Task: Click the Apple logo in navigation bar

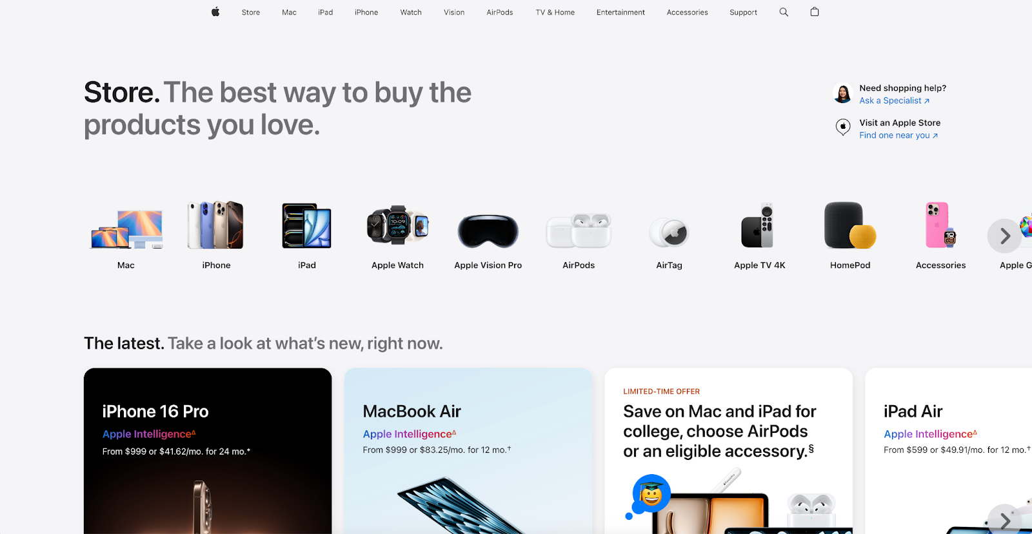Action: [215, 12]
